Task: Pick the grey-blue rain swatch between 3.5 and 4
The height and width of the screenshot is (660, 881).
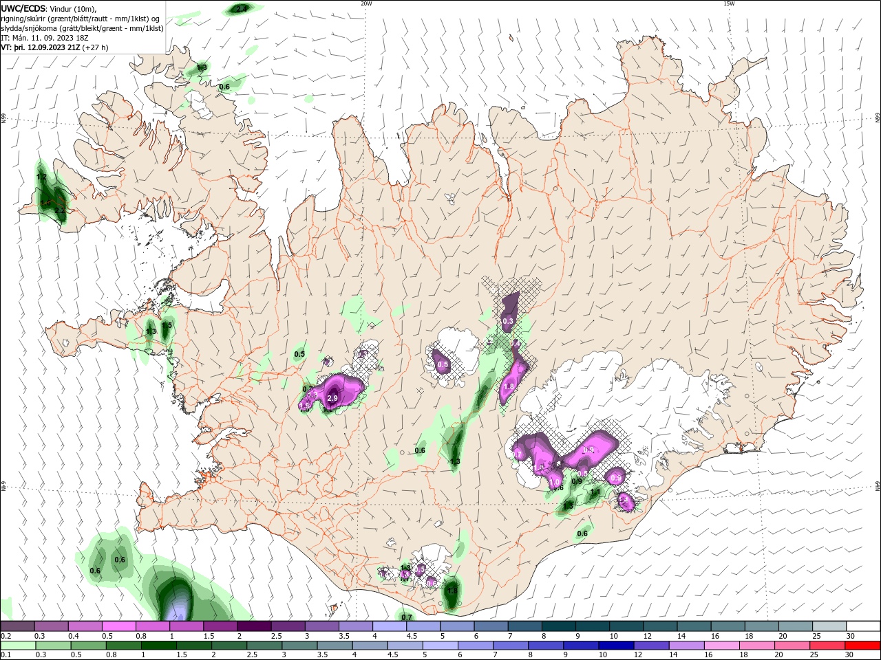Action: click(335, 646)
